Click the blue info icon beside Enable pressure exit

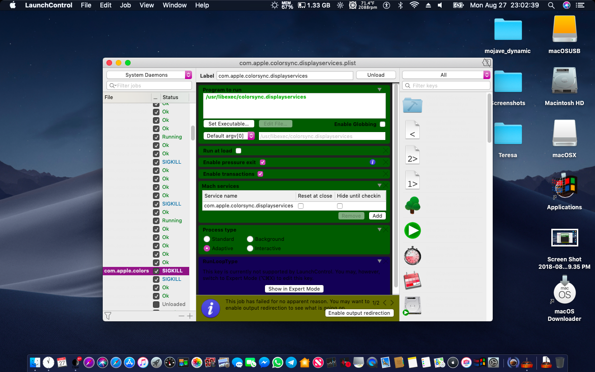click(372, 162)
